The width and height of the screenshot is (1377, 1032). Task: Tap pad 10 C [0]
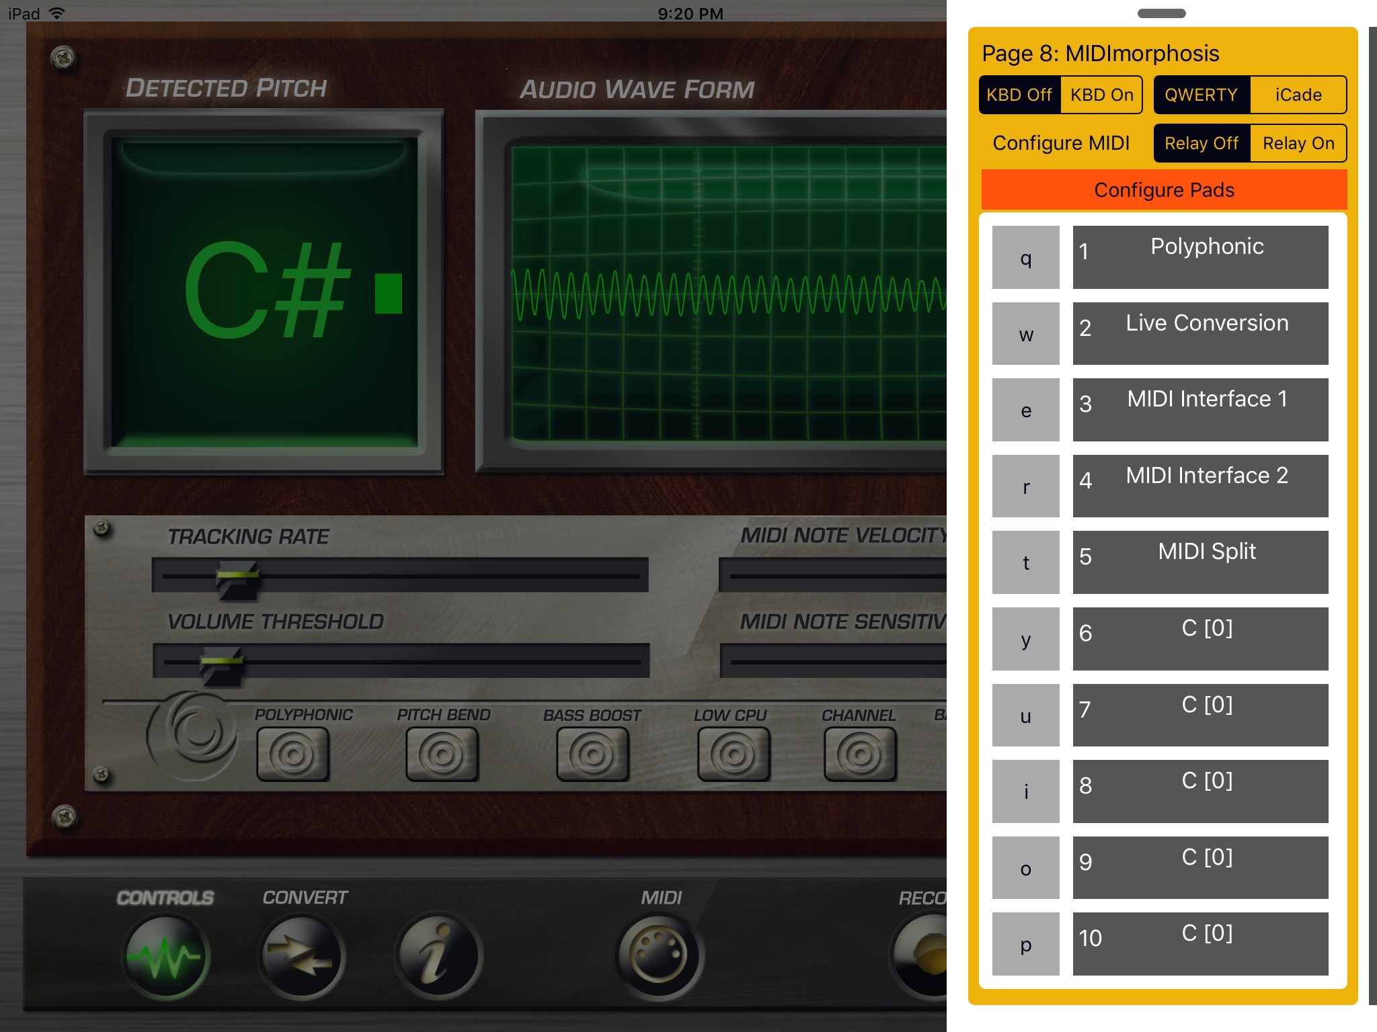(1200, 944)
